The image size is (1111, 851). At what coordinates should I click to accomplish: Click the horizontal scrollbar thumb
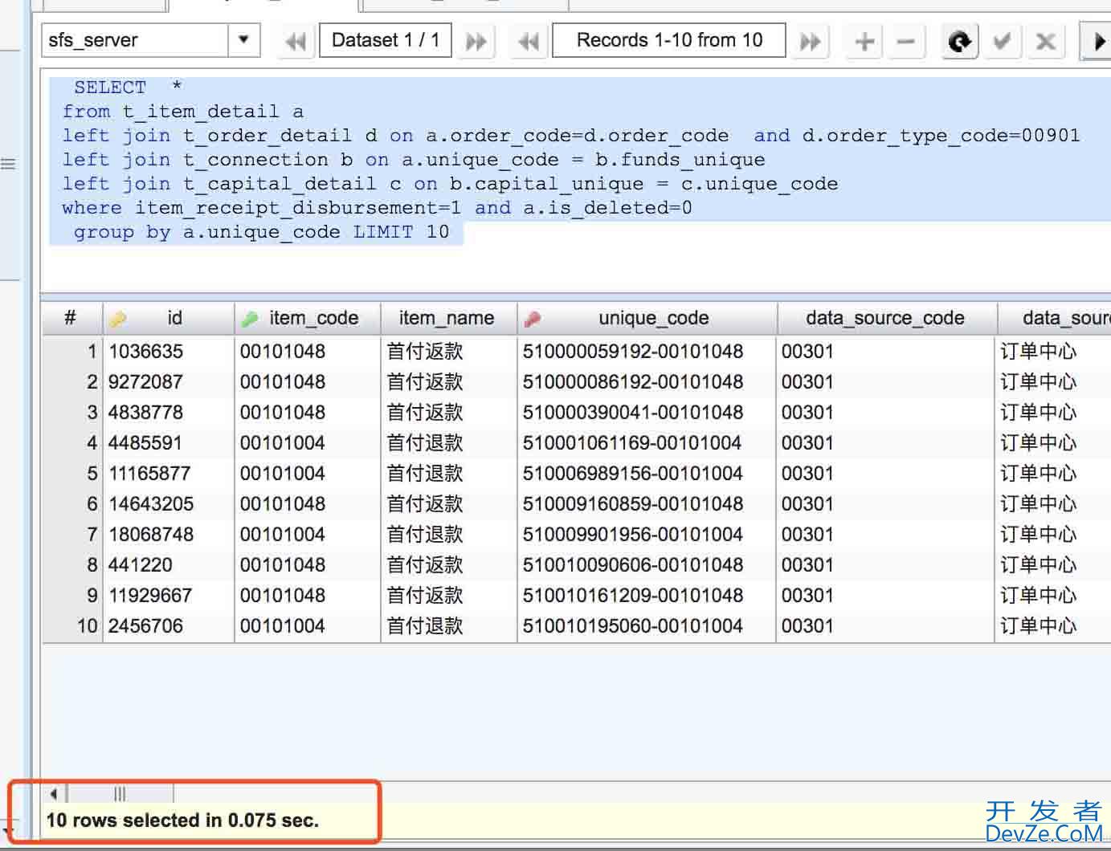(120, 794)
